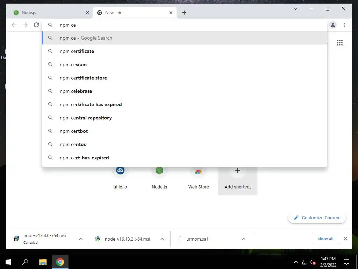Viewport: 358px width, 269px height.
Task: Expand options for urmom.sa1 download
Action: (x=244, y=239)
